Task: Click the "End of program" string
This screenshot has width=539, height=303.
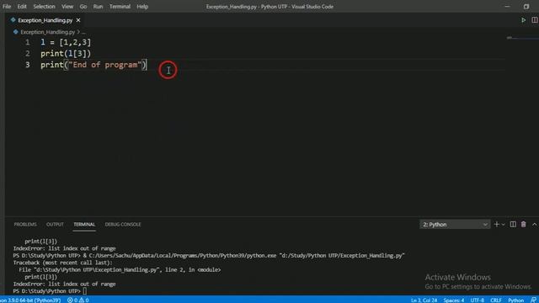Action: pyautogui.click(x=104, y=65)
